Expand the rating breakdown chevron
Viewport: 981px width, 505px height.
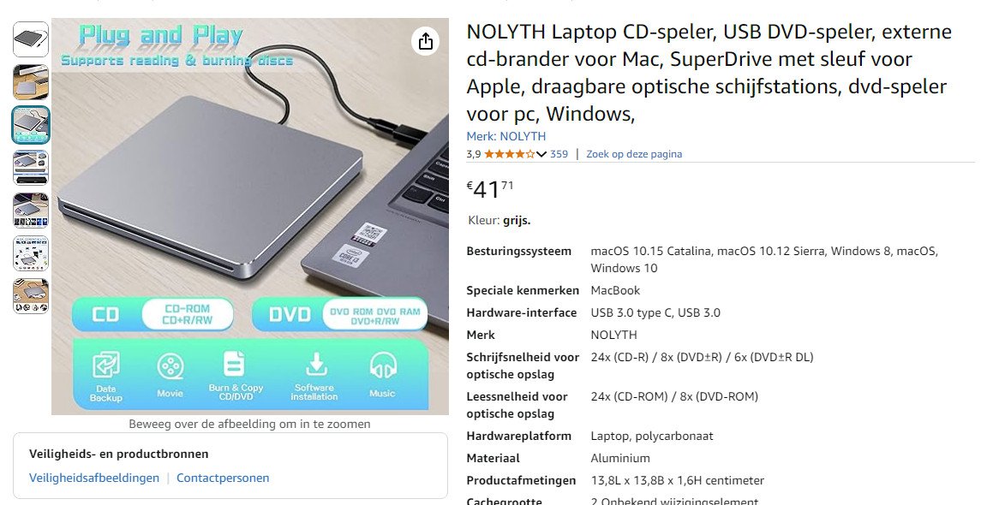click(x=541, y=154)
